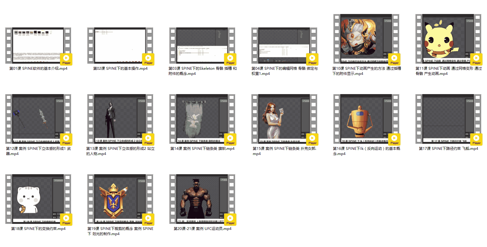Click the Player badge on 第11课 video

click(x=476, y=59)
